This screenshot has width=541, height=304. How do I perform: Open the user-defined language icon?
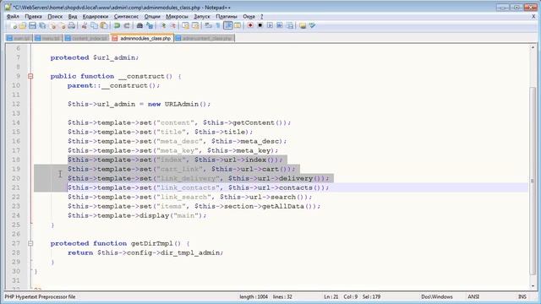click(x=238, y=26)
